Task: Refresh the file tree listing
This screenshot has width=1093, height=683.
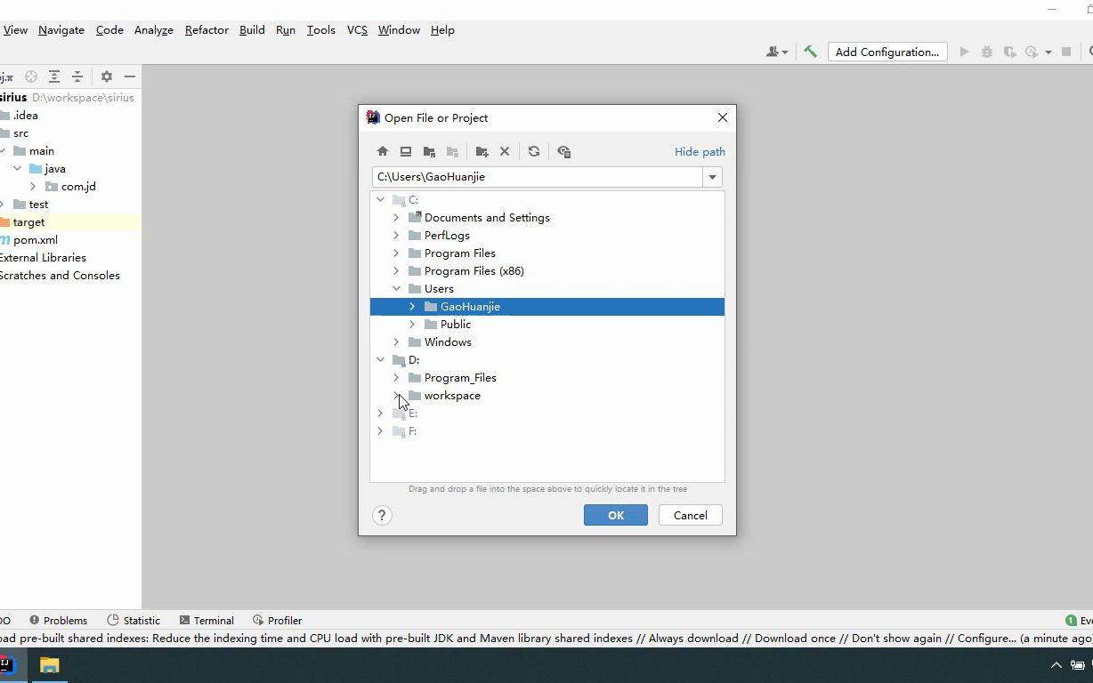Action: [534, 151]
